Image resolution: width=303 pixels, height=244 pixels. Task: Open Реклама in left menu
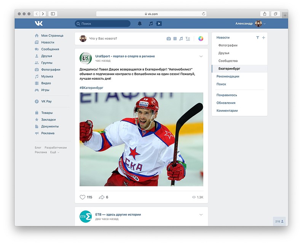point(45,133)
